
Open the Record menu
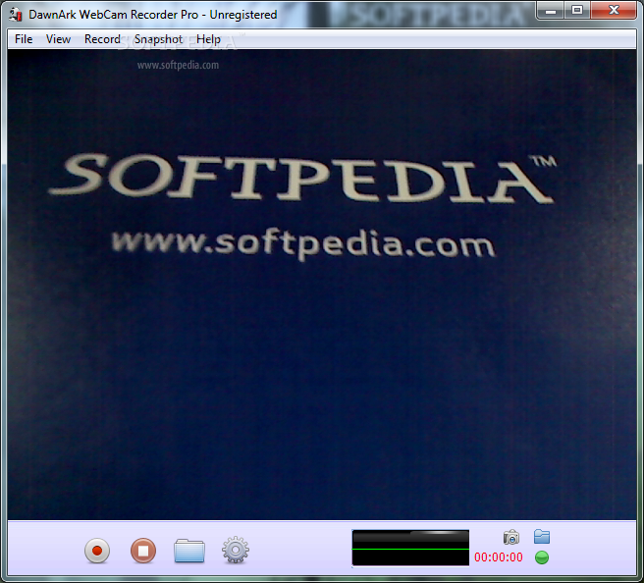click(x=102, y=39)
